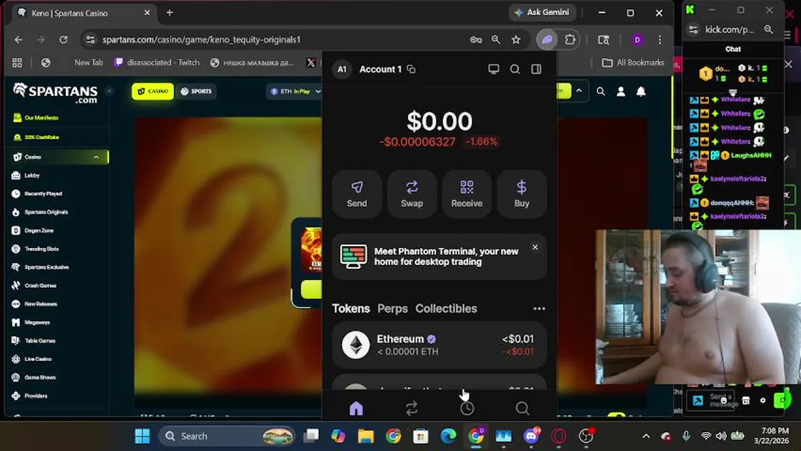Open disassociated Twitch bookmark

157,63
